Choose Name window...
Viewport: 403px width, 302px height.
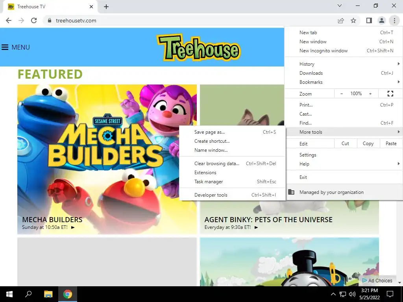click(x=232, y=150)
